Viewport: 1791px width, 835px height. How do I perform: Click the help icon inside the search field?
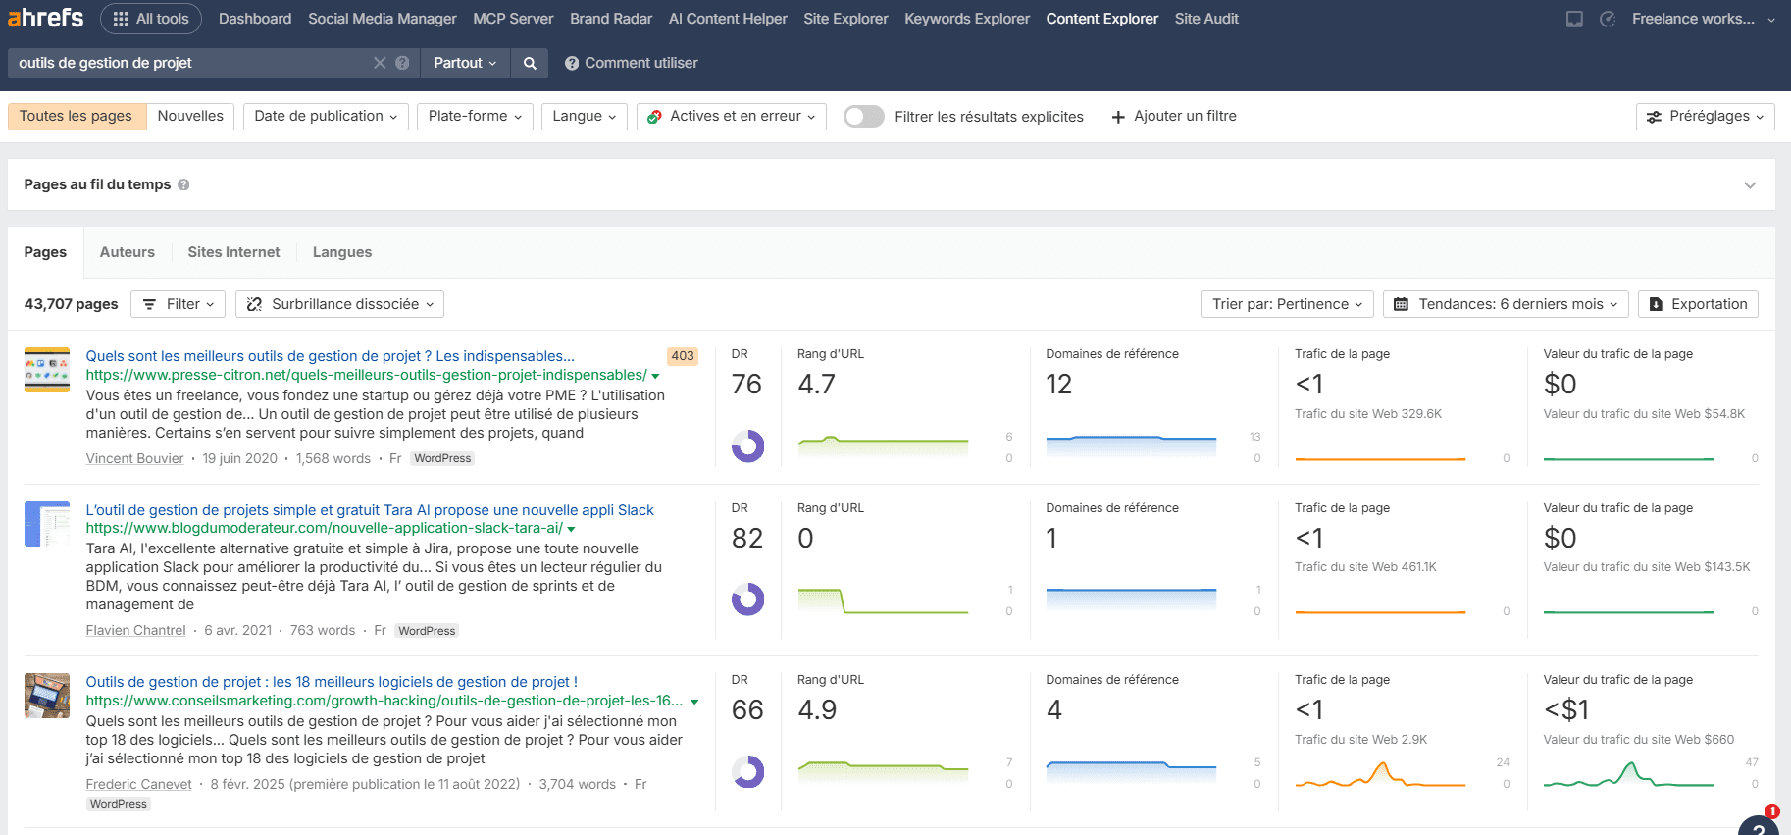pyautogui.click(x=402, y=63)
